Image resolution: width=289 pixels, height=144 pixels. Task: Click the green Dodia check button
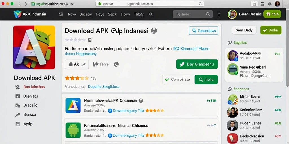tap(271, 30)
